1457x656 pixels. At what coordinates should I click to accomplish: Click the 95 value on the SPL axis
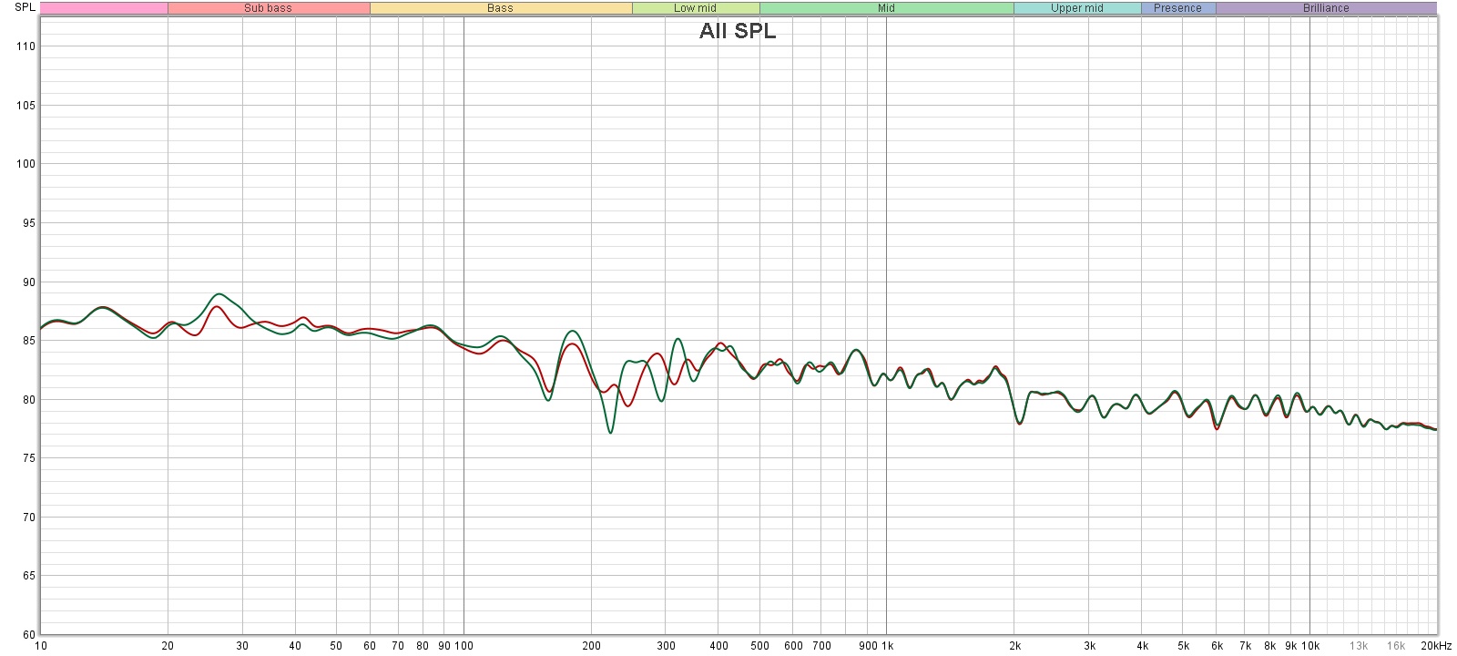click(28, 223)
